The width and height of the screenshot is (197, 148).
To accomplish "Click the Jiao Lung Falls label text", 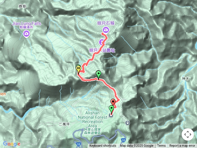I will 26,23.
